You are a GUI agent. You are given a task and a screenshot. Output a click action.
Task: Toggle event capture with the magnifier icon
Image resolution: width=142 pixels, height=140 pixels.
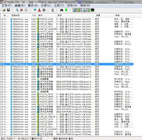click(x=17, y=10)
